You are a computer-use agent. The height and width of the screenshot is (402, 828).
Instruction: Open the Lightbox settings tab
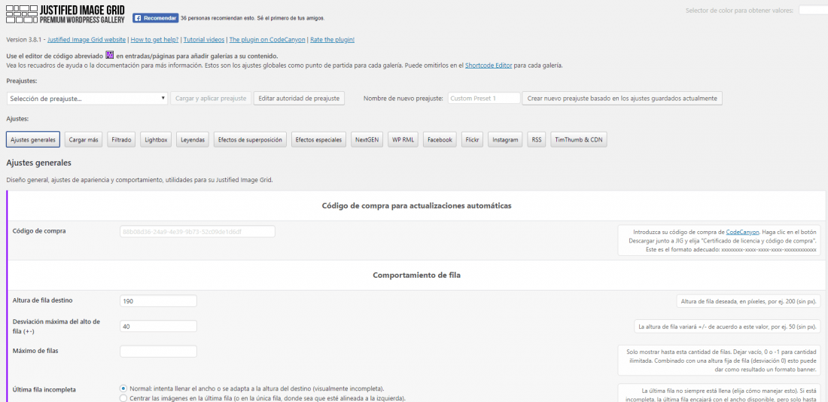(156, 140)
